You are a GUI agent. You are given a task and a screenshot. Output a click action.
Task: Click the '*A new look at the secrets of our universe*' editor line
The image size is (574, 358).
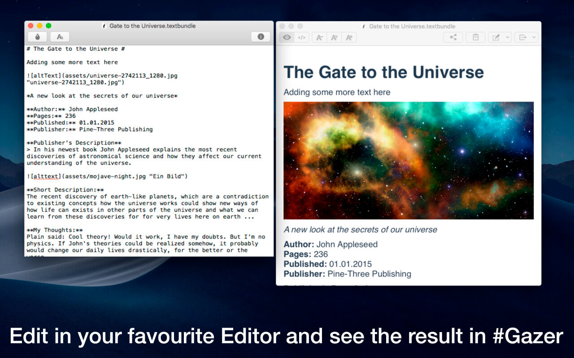click(102, 96)
